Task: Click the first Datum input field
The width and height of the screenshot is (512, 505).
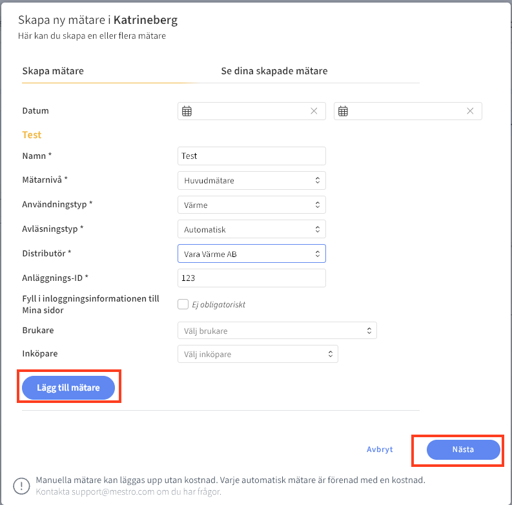Action: tap(249, 111)
